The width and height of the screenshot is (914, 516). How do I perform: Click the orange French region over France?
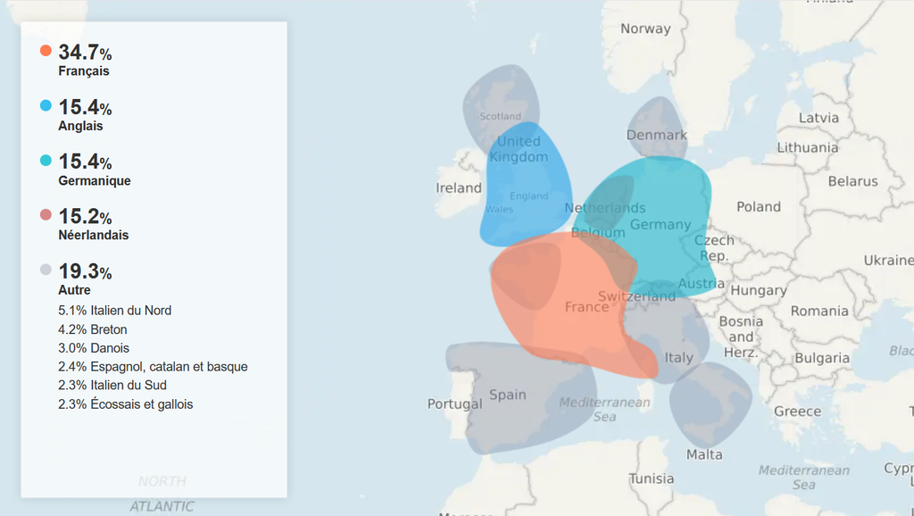[x=580, y=321]
